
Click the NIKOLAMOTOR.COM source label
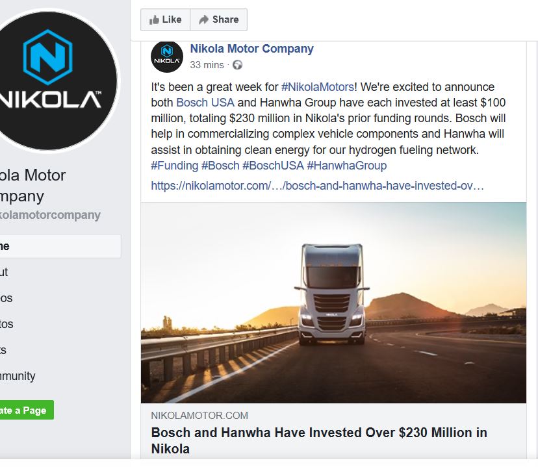pos(199,416)
